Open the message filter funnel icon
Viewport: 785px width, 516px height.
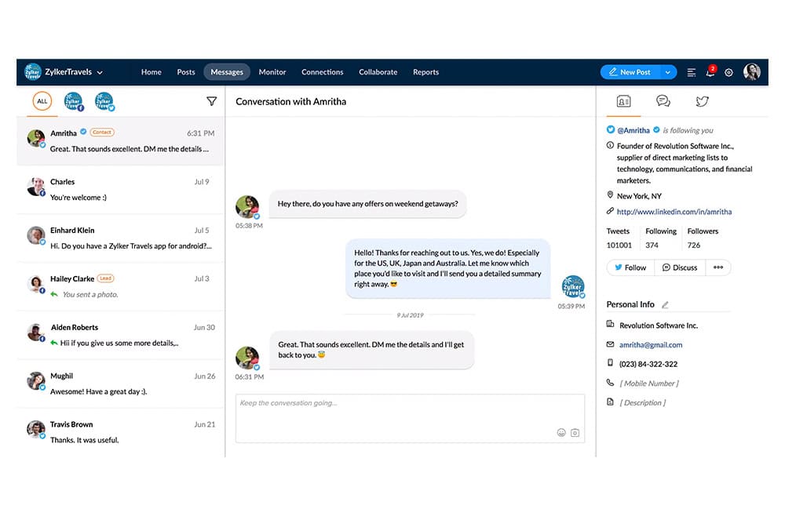click(x=212, y=101)
